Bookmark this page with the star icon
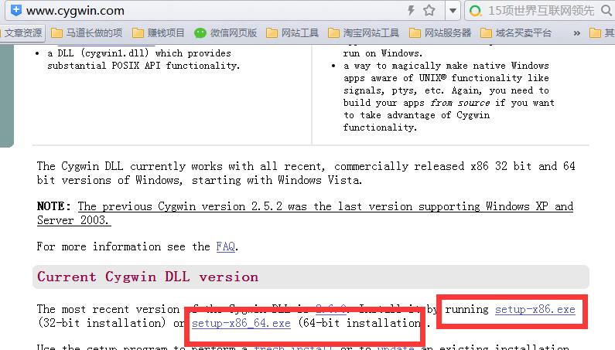Image resolution: width=615 pixels, height=350 pixels. pyautogui.click(x=429, y=10)
